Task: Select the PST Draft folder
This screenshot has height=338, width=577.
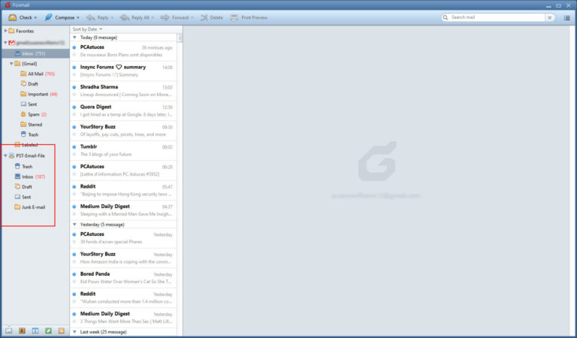Action: pyautogui.click(x=23, y=187)
